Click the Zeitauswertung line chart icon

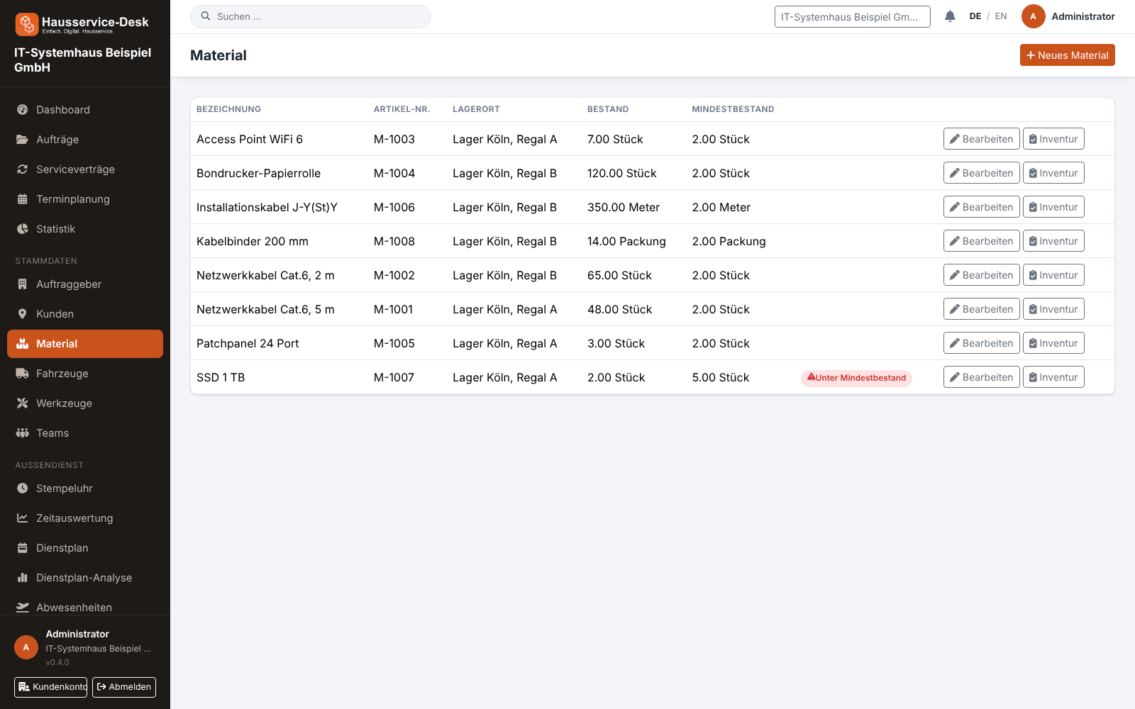pos(23,518)
